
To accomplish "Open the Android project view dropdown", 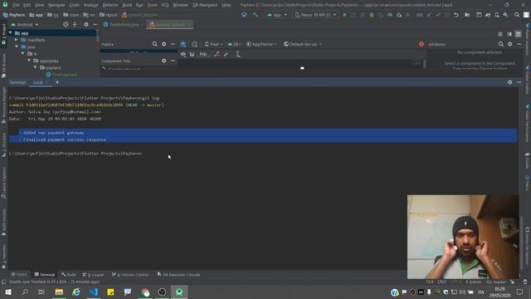I will (25, 24).
